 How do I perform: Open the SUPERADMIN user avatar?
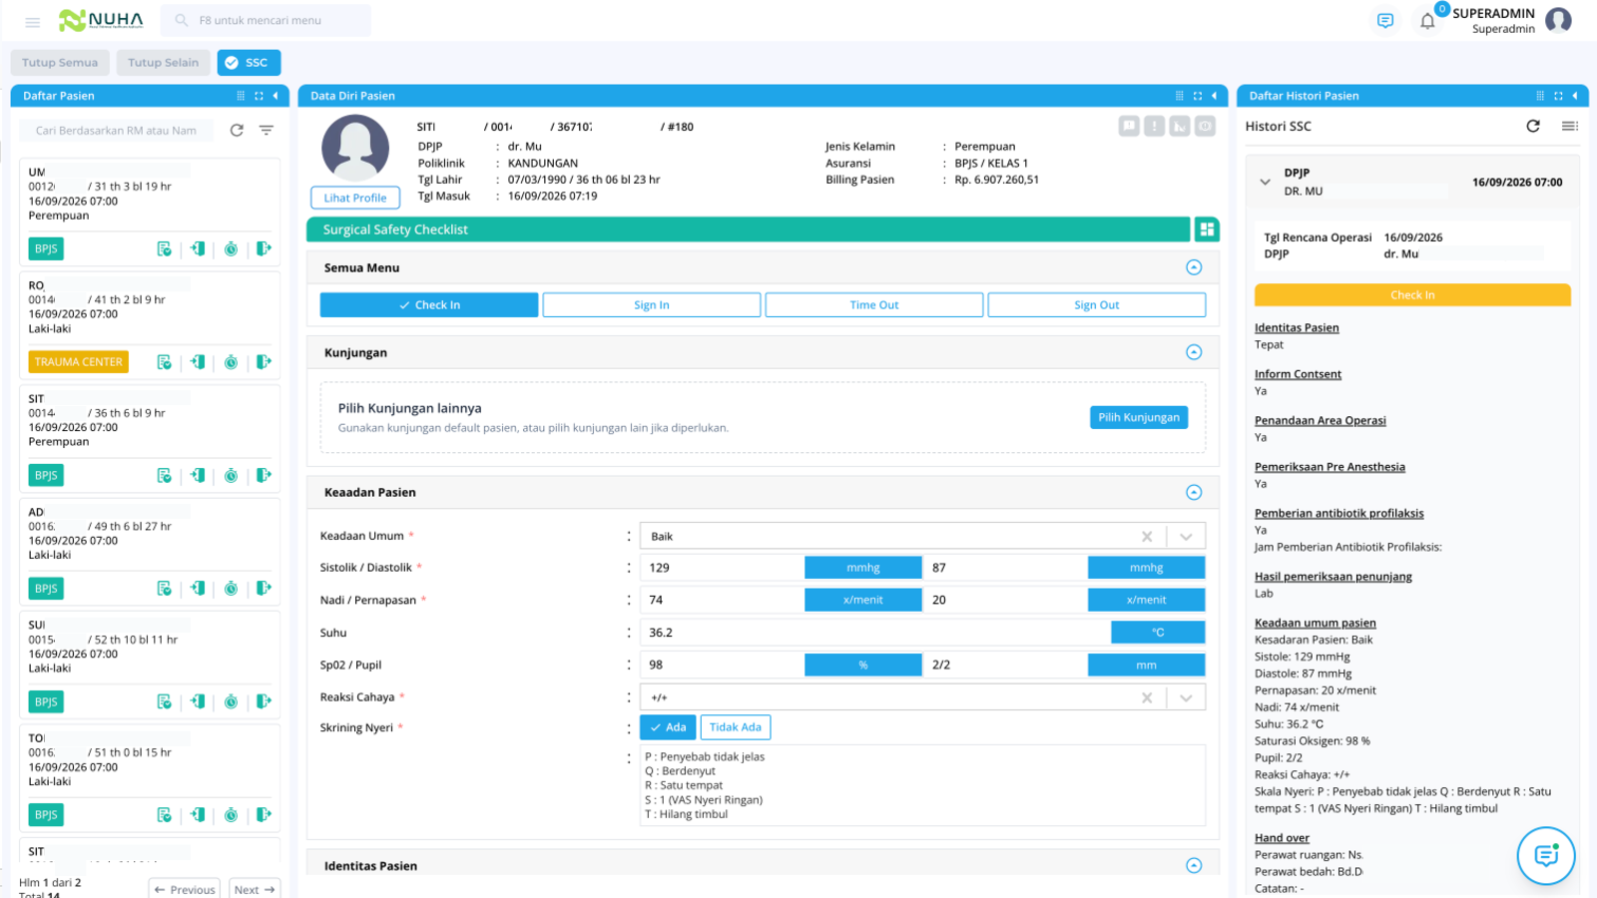(1558, 20)
